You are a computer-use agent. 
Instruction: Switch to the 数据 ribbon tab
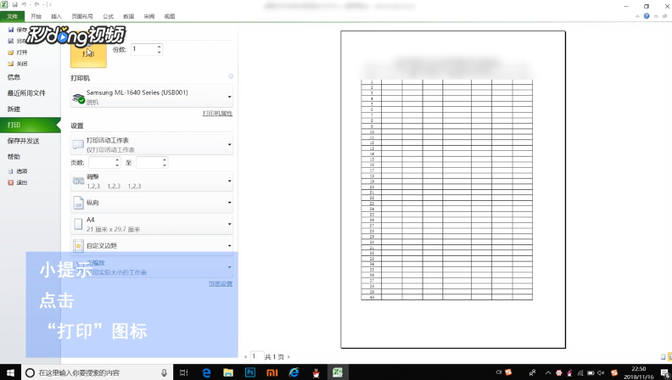(x=129, y=16)
